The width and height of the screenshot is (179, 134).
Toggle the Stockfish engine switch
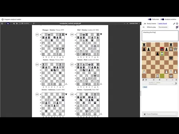(x=175, y=83)
